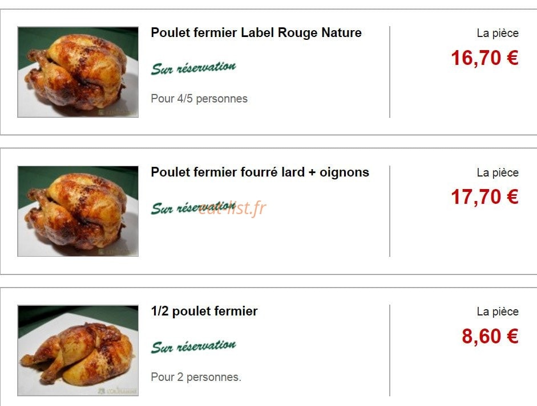Viewport: 537px width, 406px height.
Task: Select the 17,70 € price
Action: point(484,197)
